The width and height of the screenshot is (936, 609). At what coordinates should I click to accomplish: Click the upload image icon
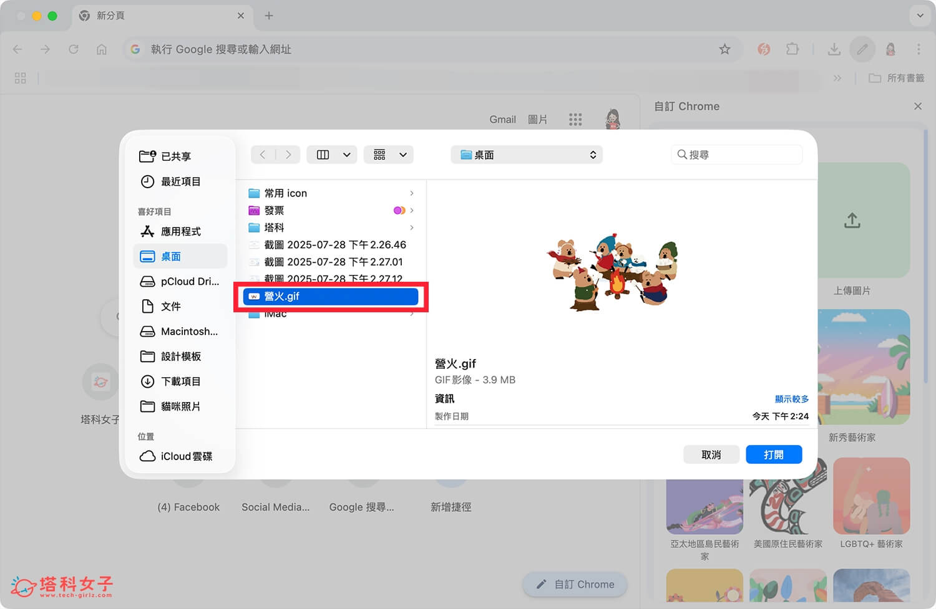pos(852,220)
